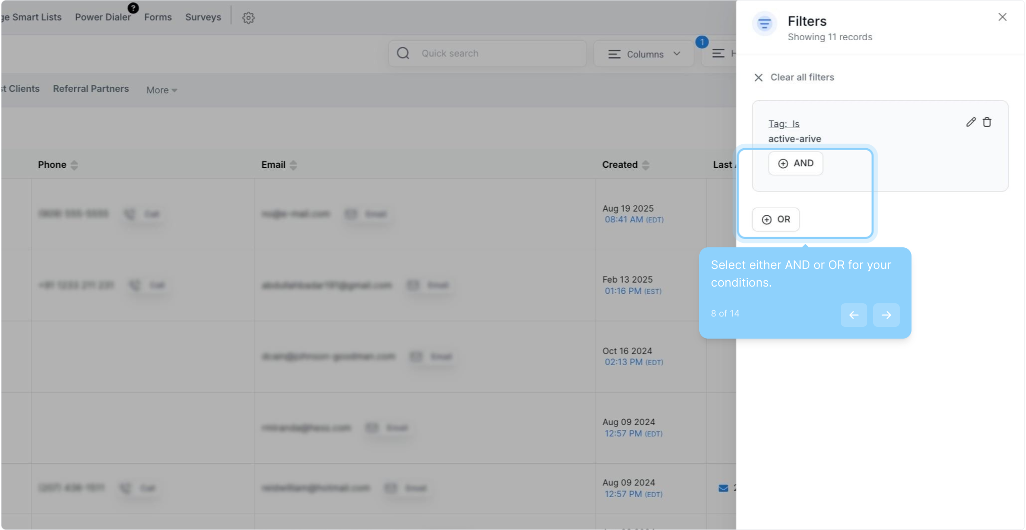Open the Power Dialer menu item
The height and width of the screenshot is (530, 1026).
103,17
